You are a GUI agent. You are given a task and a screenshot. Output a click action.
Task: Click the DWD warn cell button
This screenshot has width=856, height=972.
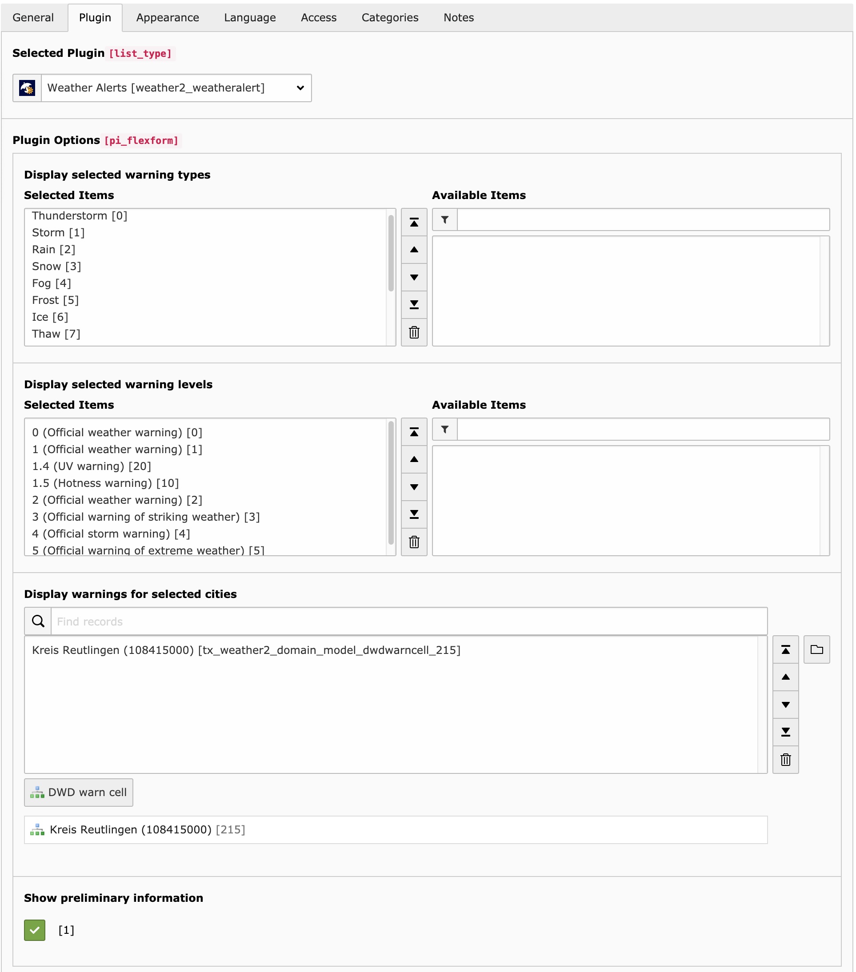tap(79, 792)
